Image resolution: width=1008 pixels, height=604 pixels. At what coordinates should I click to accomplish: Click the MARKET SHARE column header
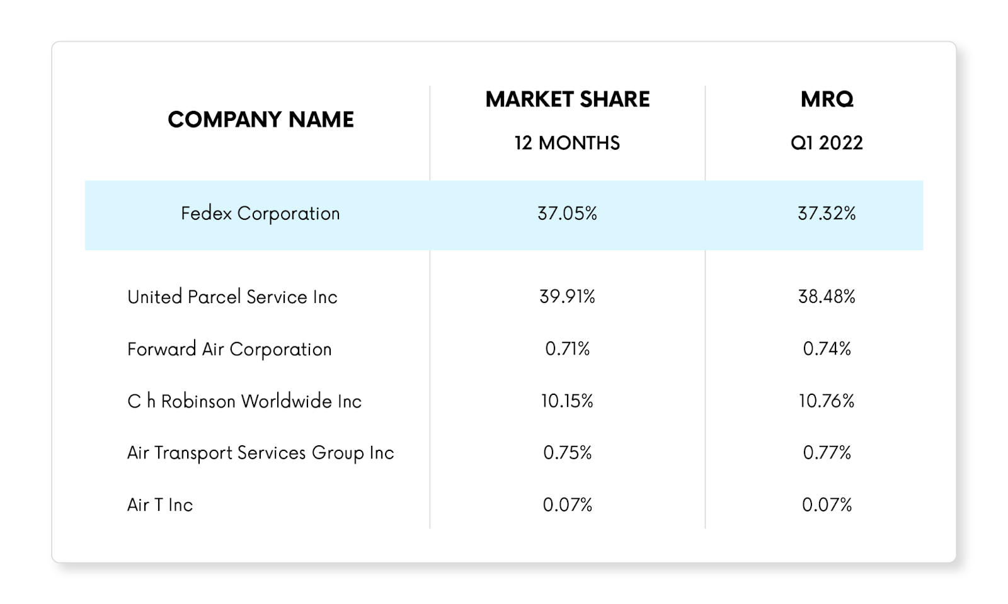click(567, 99)
